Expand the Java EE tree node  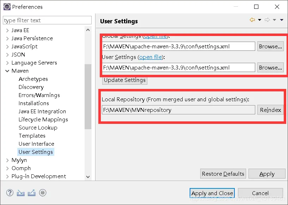[x=7, y=30]
